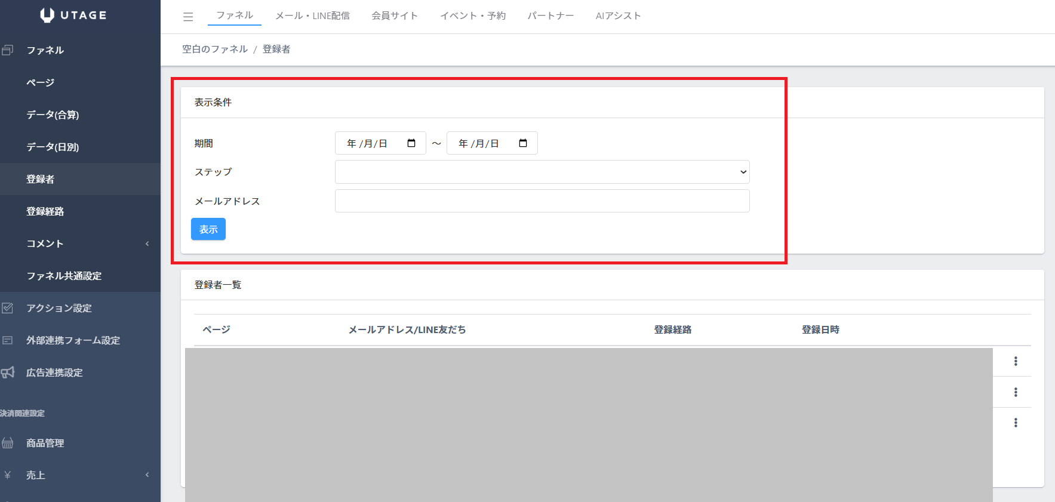1055x502 pixels.
Task: Open アクション設定 in the sidebar
Action: (59, 308)
